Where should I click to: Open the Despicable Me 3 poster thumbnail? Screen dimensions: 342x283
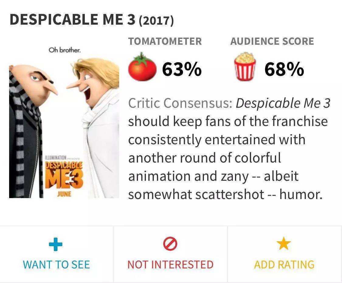click(x=64, y=122)
